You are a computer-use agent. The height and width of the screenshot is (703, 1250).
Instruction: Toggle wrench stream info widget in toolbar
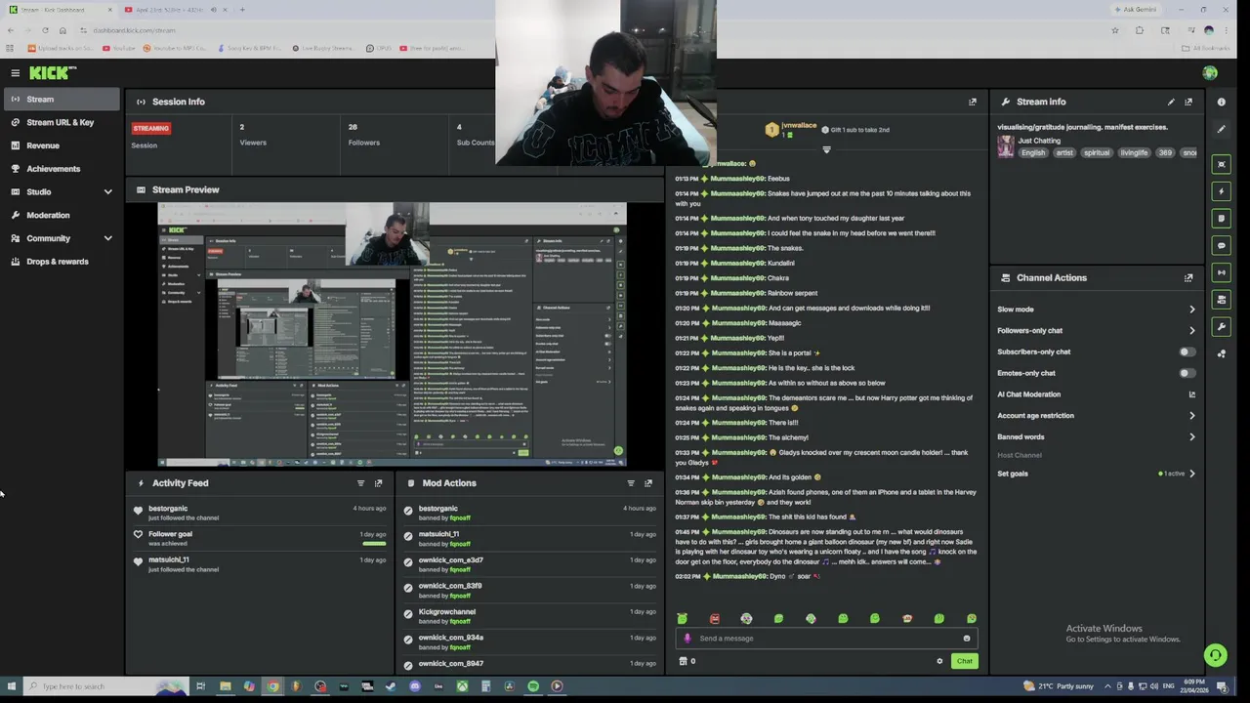click(x=1221, y=327)
